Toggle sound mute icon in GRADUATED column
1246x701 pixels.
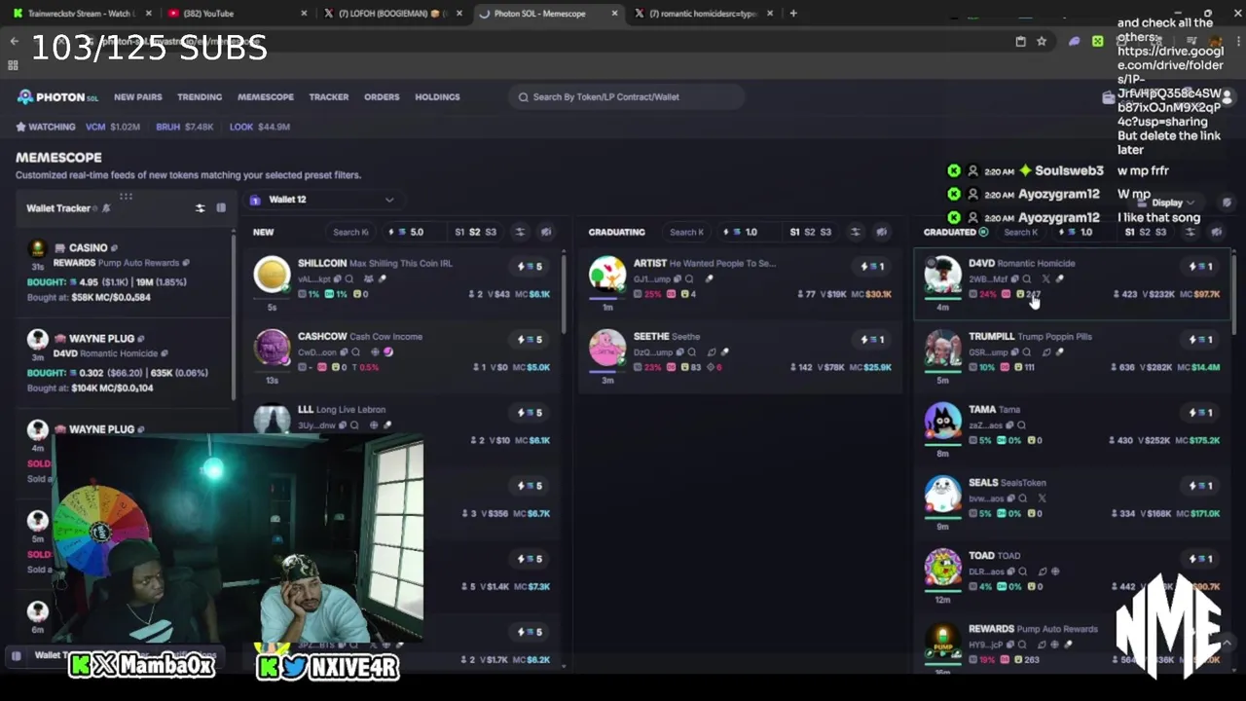(x=1216, y=233)
